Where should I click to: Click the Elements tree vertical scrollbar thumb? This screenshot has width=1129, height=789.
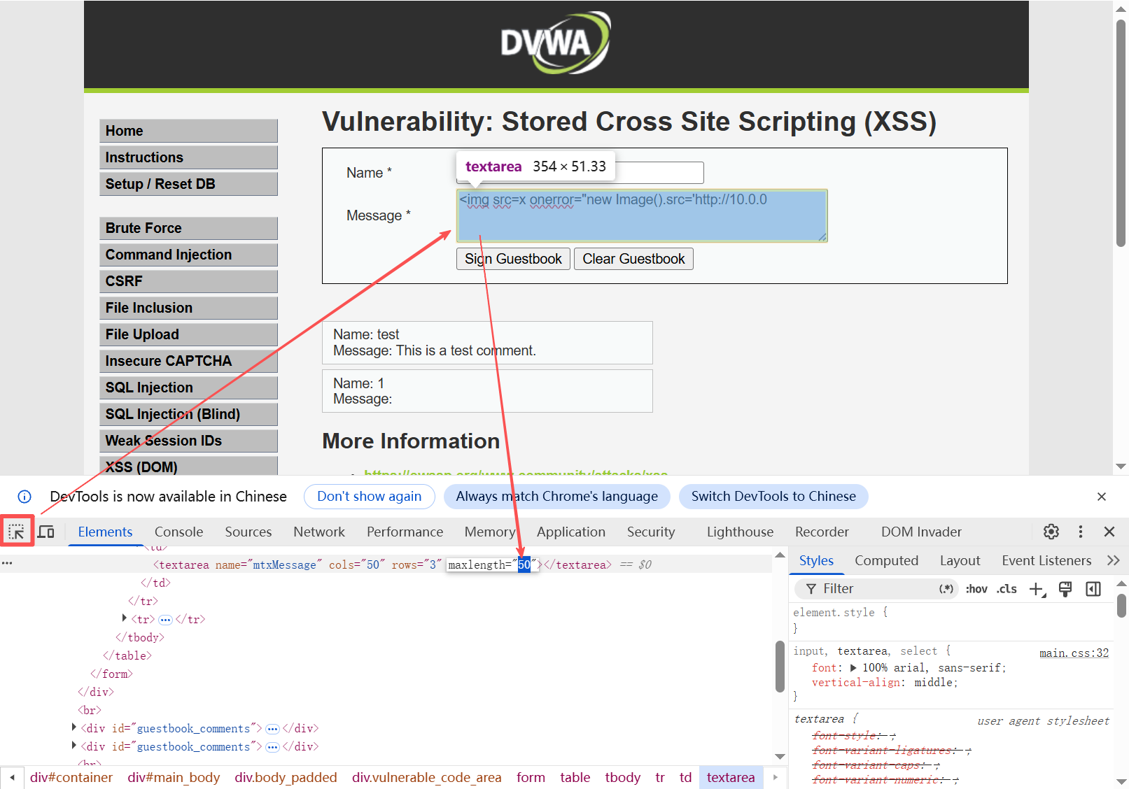(780, 667)
